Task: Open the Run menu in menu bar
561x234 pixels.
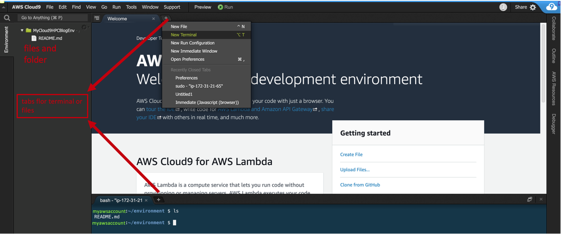Action: [x=117, y=7]
